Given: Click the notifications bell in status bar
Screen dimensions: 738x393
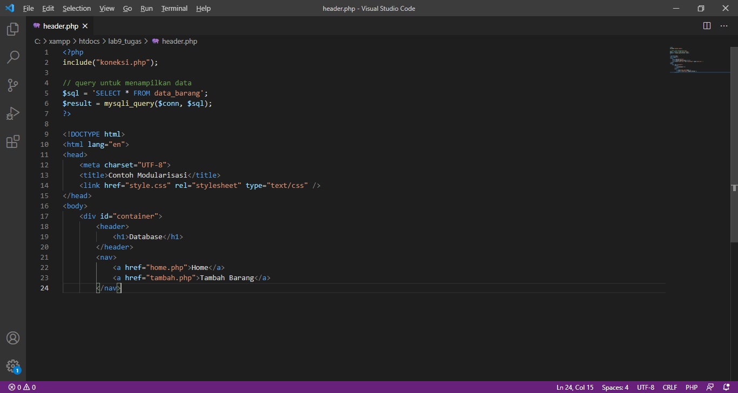Looking at the screenshot, I should [x=725, y=387].
